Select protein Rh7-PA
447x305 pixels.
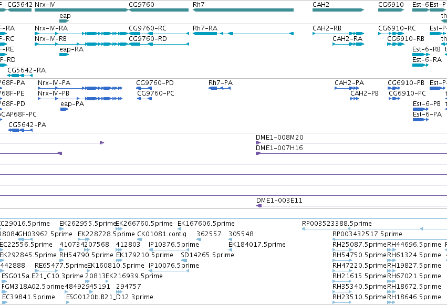click(x=220, y=88)
